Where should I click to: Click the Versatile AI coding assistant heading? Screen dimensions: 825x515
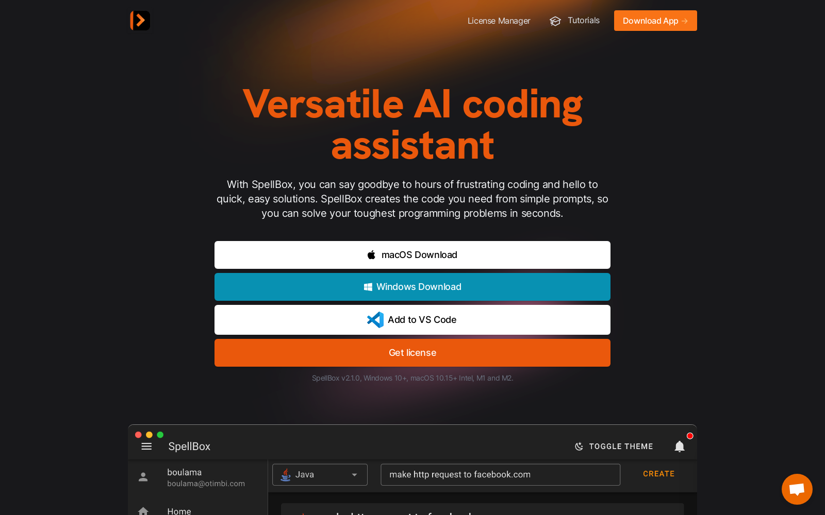pos(412,125)
